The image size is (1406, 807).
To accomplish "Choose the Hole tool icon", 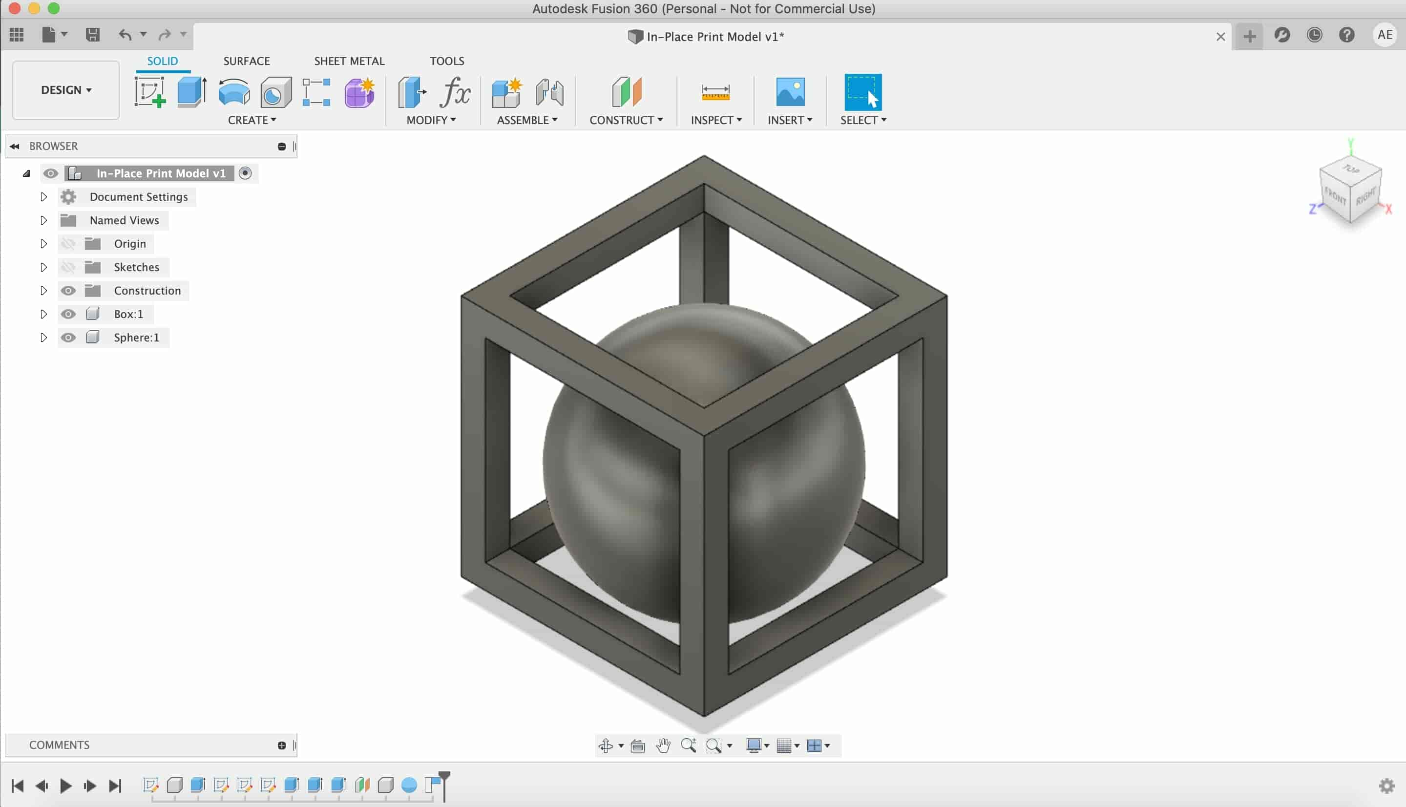I will coord(276,92).
